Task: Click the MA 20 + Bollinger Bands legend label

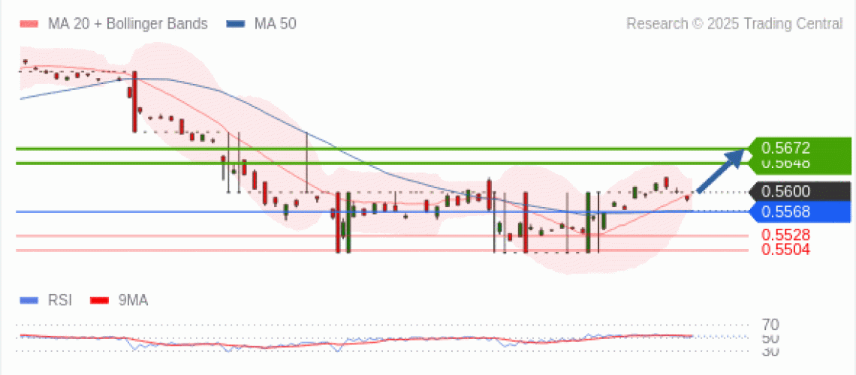Action: coord(128,24)
